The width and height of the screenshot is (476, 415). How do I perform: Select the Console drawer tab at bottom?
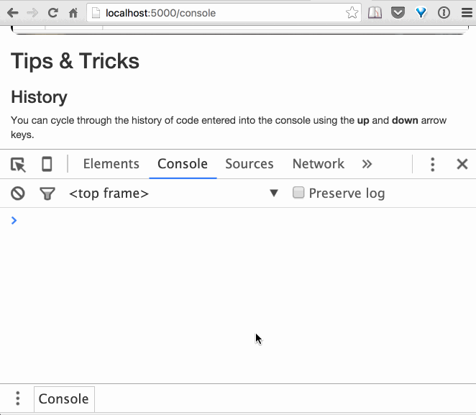(63, 399)
